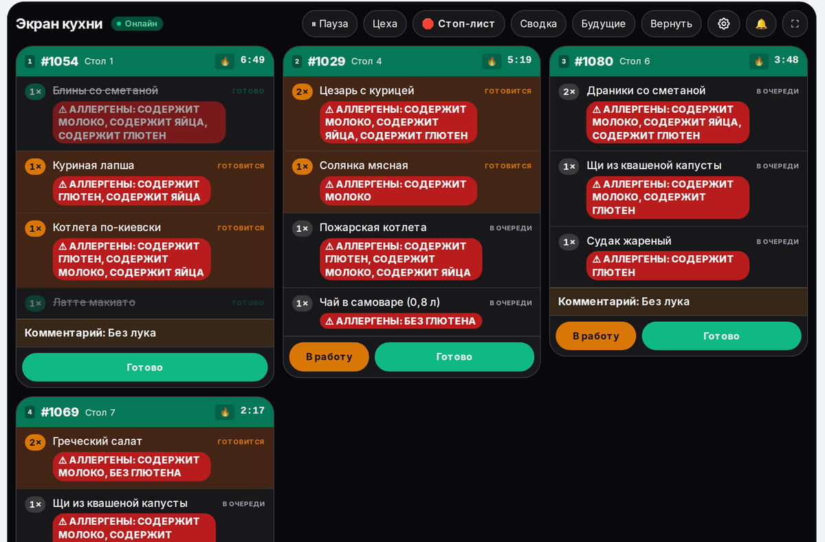Click the fire priority icon on order #1080

[x=759, y=61]
